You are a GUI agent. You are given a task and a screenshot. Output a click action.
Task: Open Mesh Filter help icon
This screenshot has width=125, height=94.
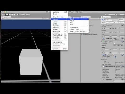[x=122, y=38]
